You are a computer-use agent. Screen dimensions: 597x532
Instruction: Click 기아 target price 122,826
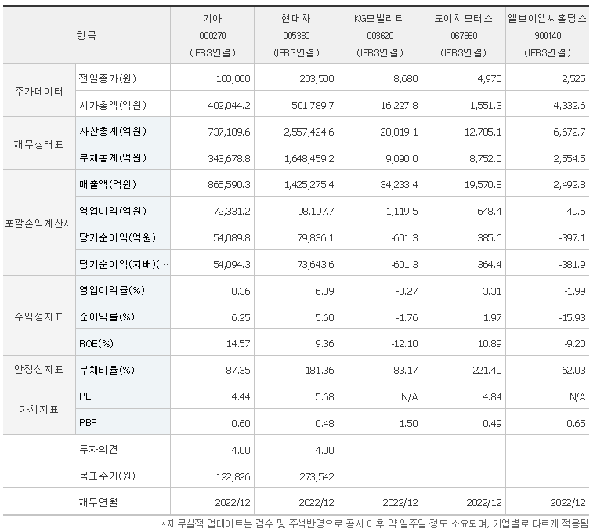coord(233,477)
